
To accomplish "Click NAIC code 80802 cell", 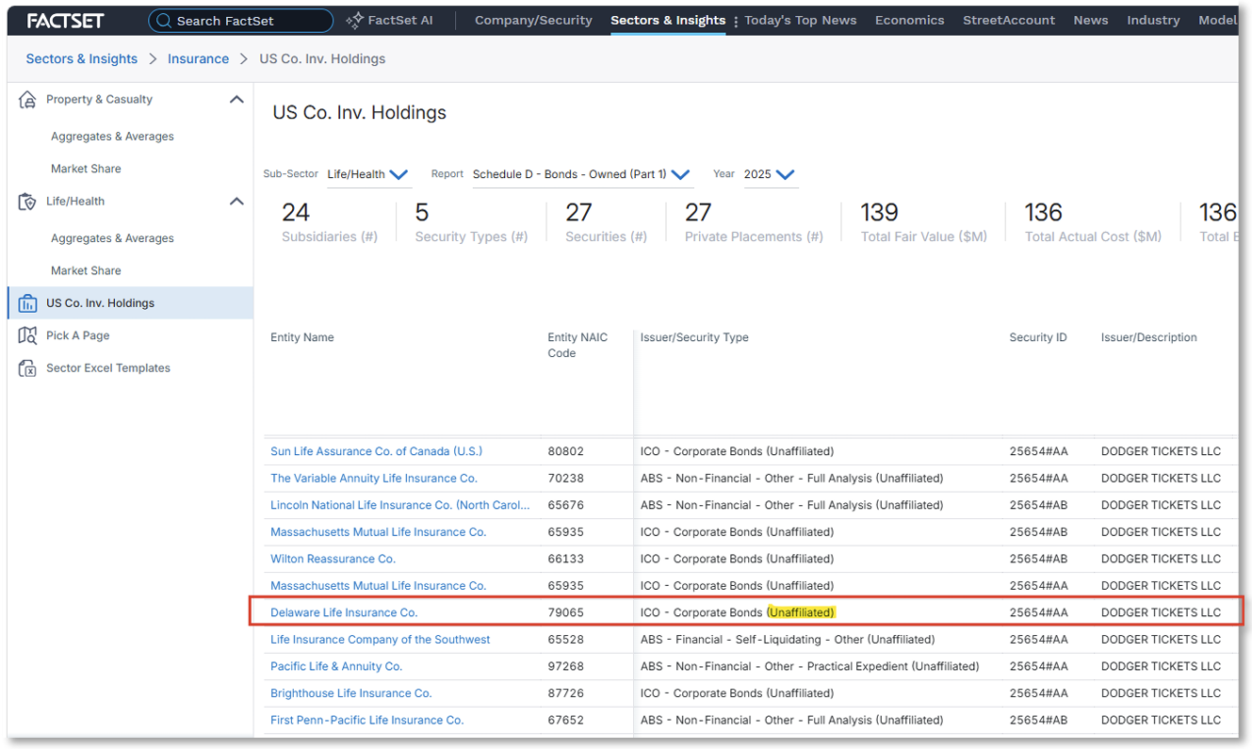I will 566,451.
